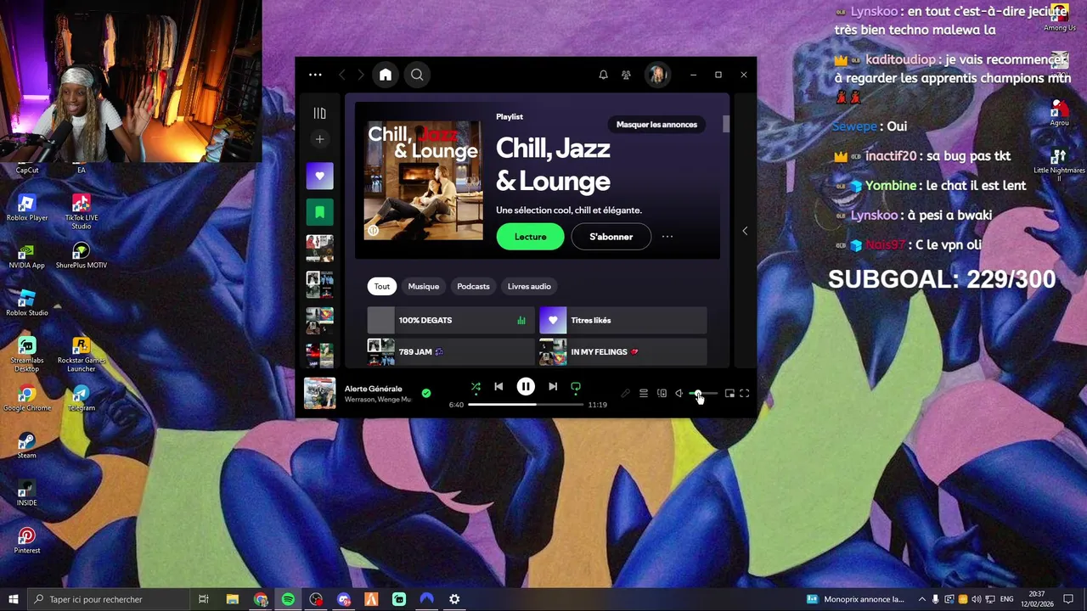Mute the volume speaker icon
Image resolution: width=1087 pixels, height=611 pixels.
(x=679, y=394)
